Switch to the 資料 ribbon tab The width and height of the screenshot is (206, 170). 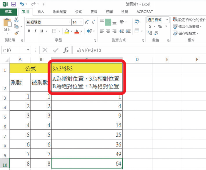[94, 12]
